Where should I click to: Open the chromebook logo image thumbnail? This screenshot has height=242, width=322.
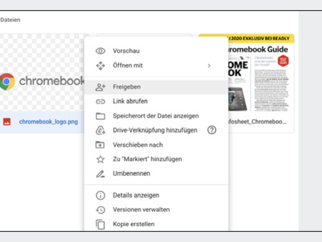(x=42, y=72)
